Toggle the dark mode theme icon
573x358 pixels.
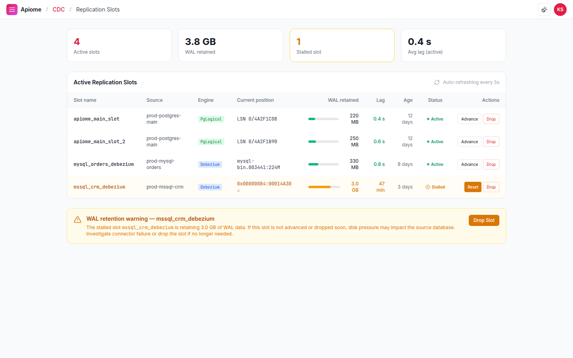[544, 10]
